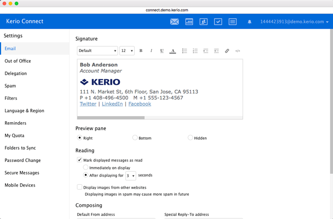
Task: Switch to HTML source code view
Action: (x=238, y=51)
